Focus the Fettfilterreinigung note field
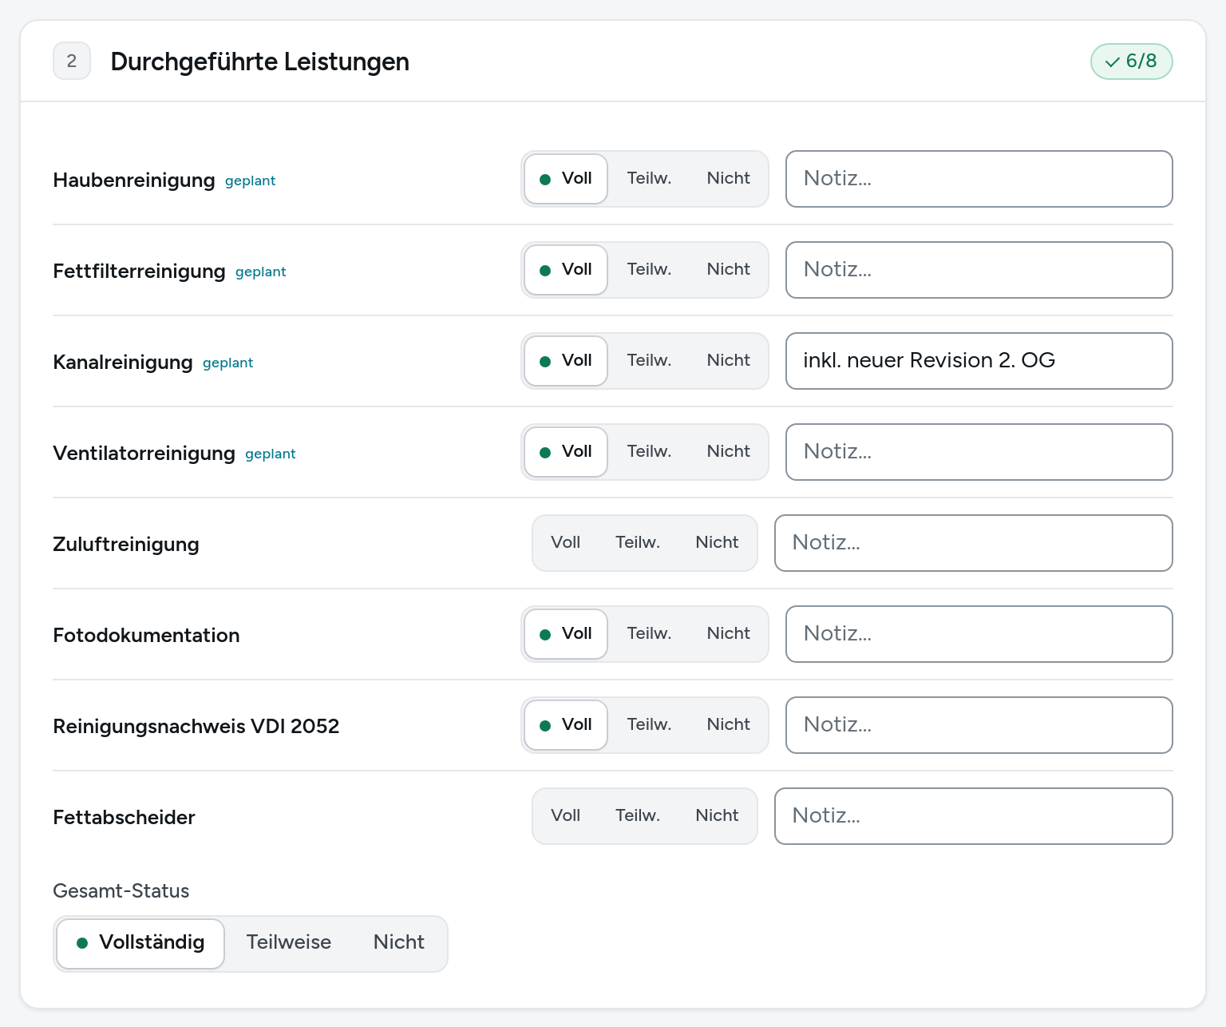1226x1027 pixels. coord(979,270)
